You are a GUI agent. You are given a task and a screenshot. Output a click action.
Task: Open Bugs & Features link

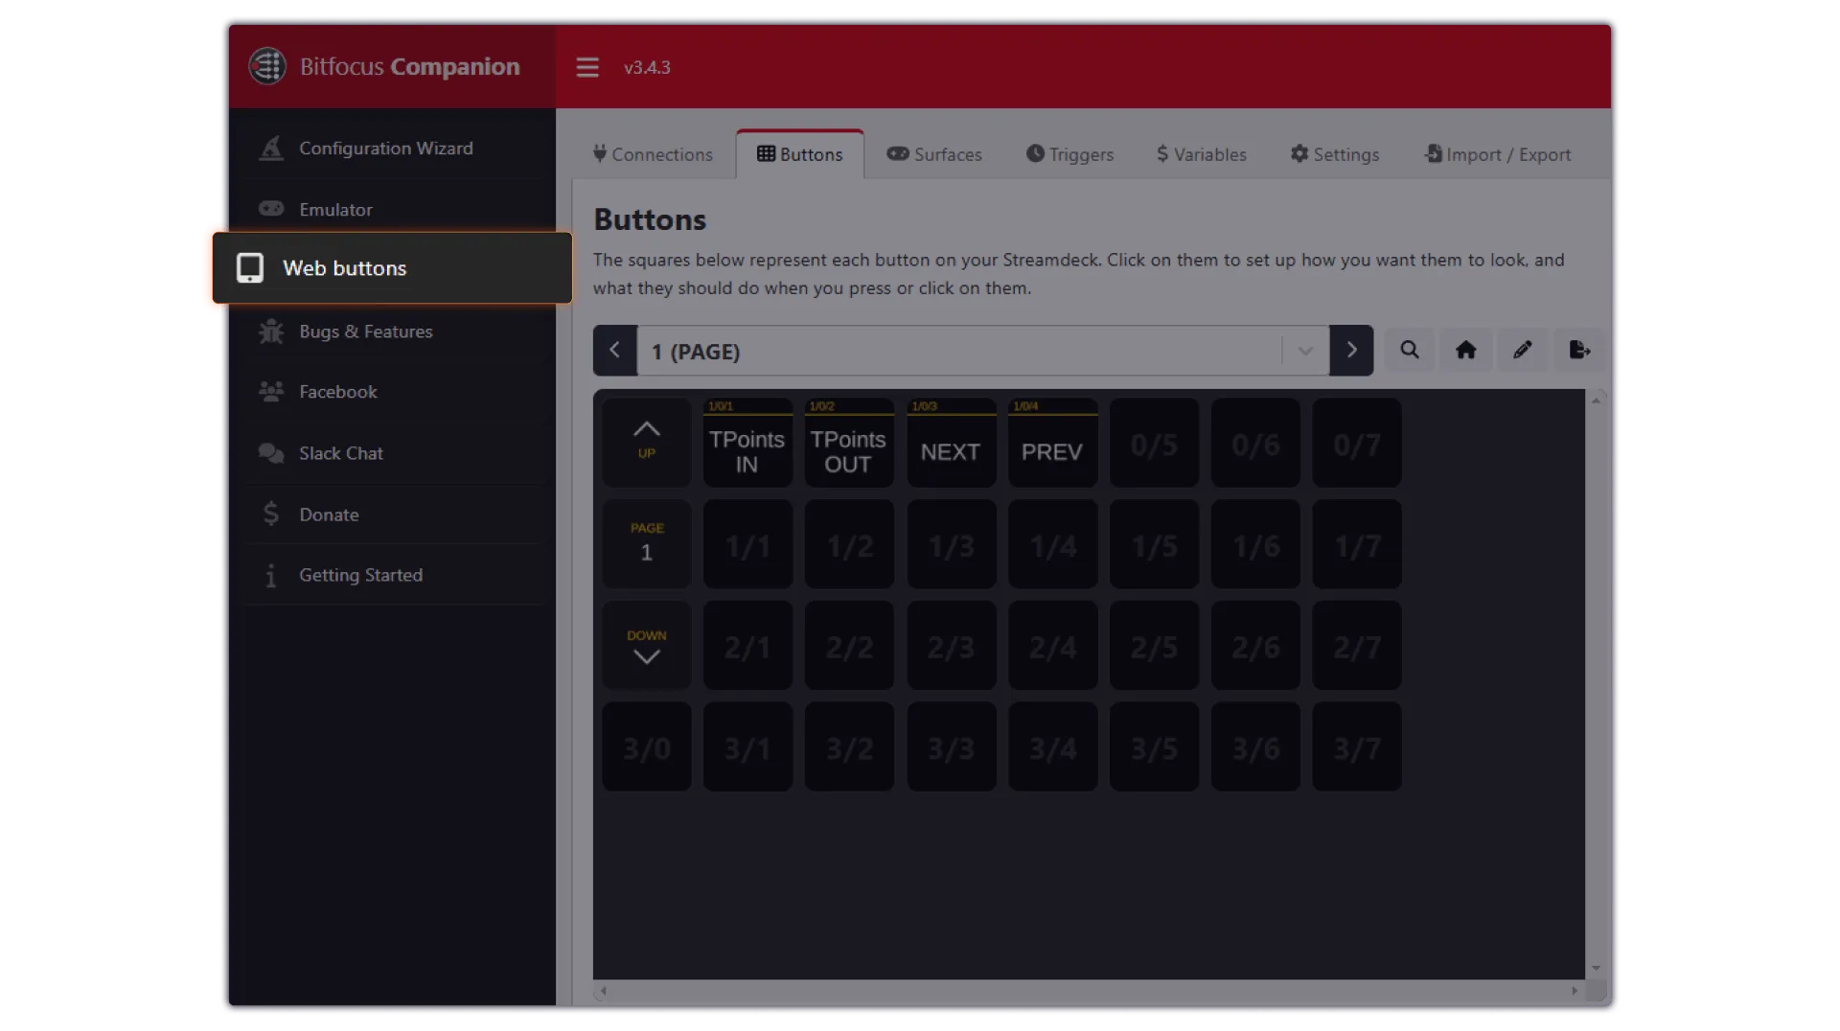pos(393,332)
